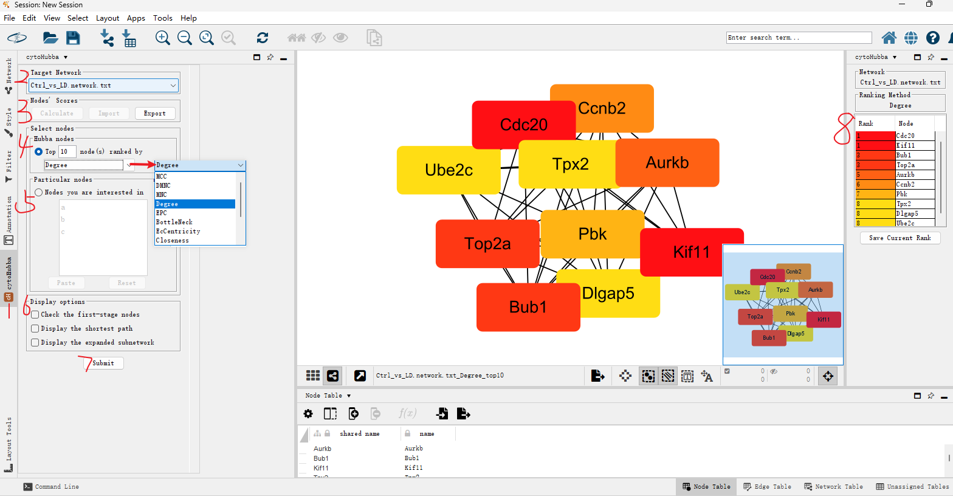Expand the Node Table selector dropdown
The width and height of the screenshot is (953, 496).
pos(349,396)
